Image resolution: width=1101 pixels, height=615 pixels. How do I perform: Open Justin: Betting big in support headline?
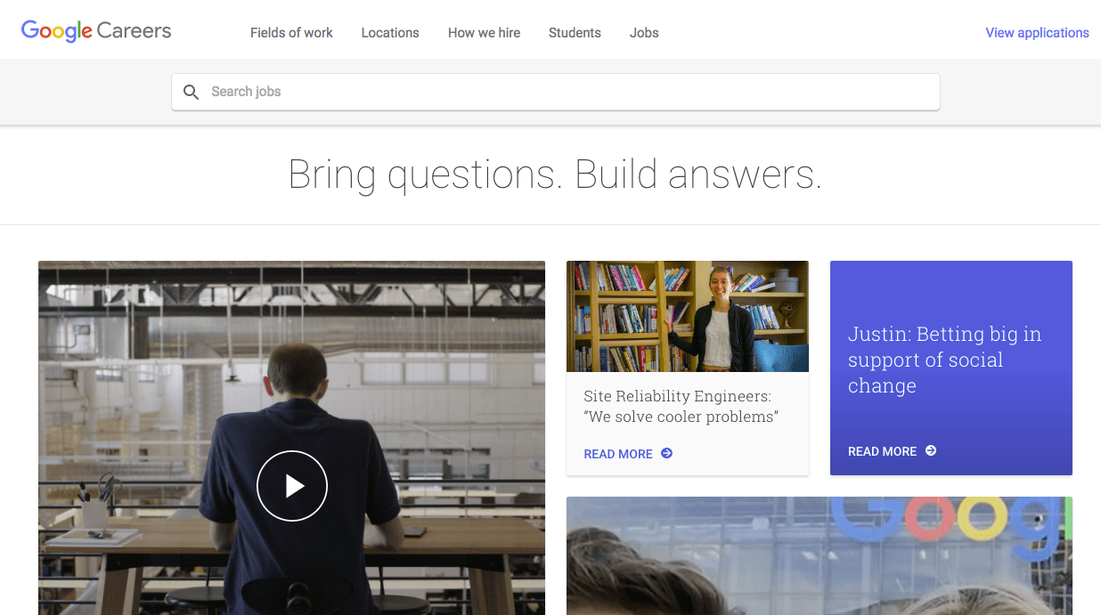(944, 360)
